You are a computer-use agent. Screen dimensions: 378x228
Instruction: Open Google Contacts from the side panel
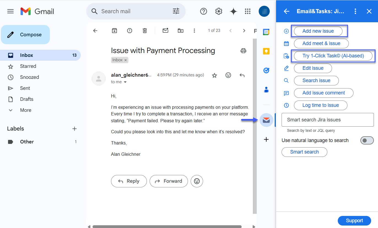click(x=266, y=90)
